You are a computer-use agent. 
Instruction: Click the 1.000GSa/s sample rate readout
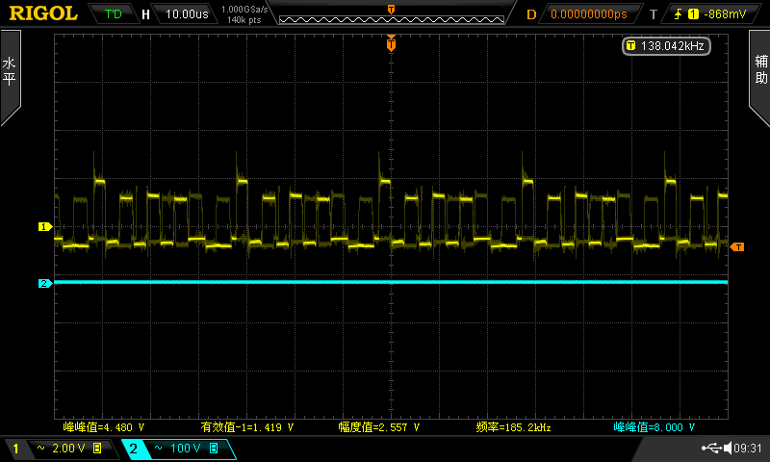[244, 9]
